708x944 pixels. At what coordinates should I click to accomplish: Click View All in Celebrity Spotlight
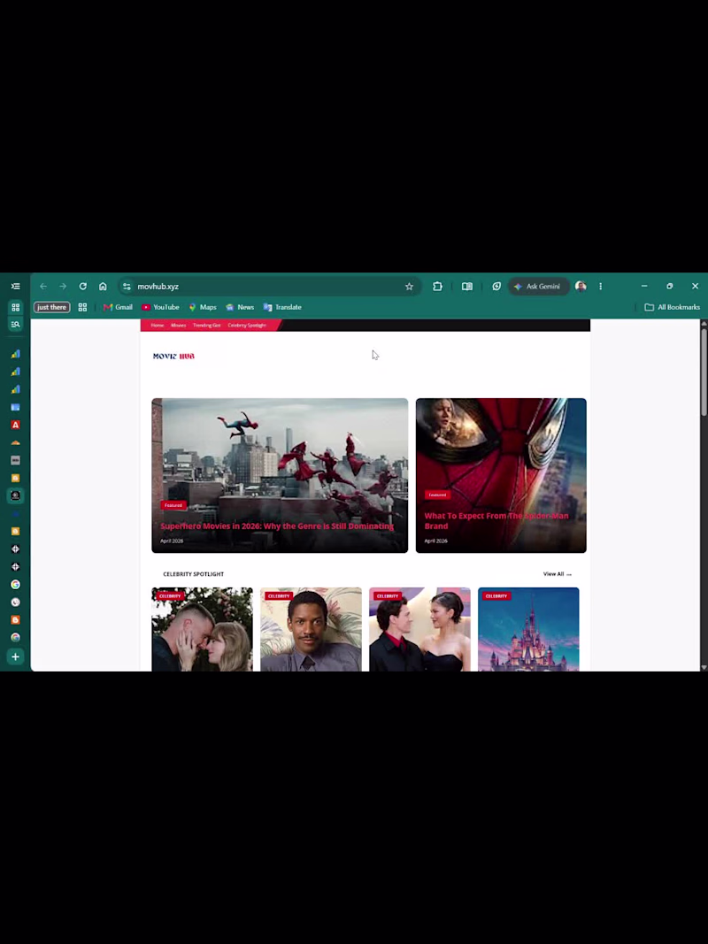(557, 574)
